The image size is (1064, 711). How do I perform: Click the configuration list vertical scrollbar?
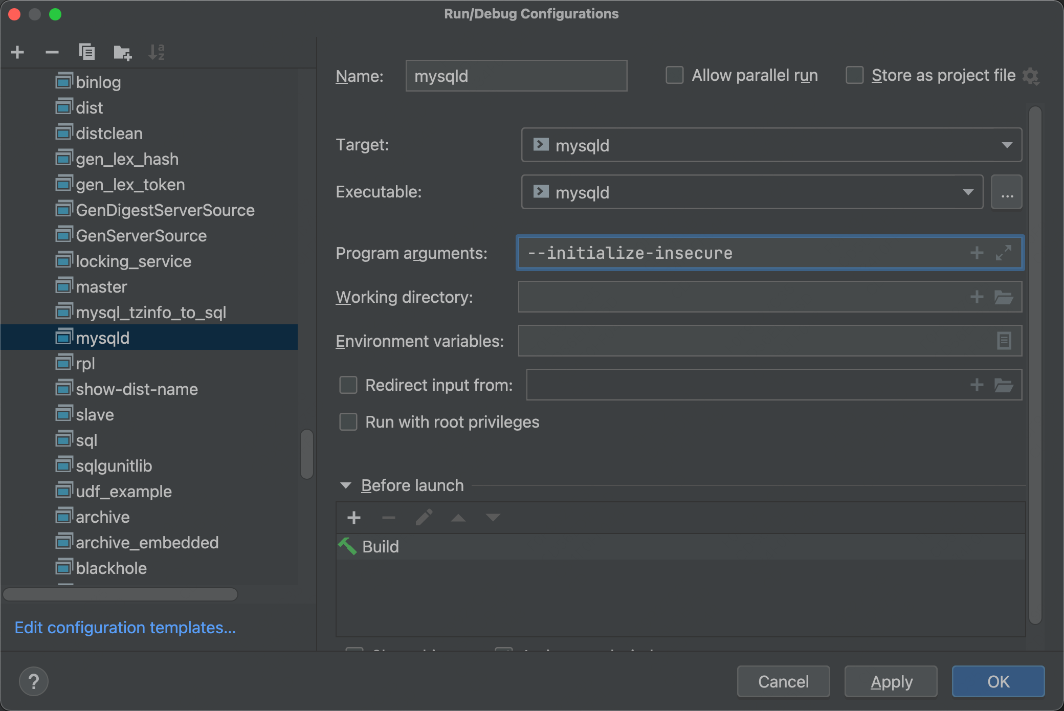[x=307, y=454]
